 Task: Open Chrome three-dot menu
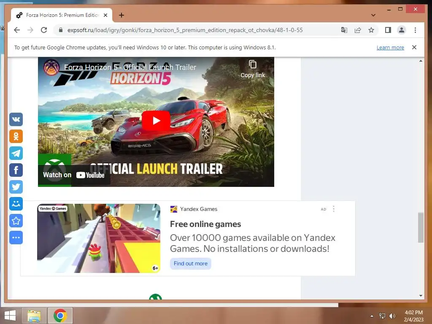415,30
